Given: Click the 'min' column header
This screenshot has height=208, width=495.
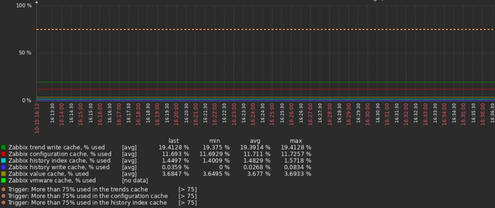Looking at the screenshot, I should coord(214,141).
